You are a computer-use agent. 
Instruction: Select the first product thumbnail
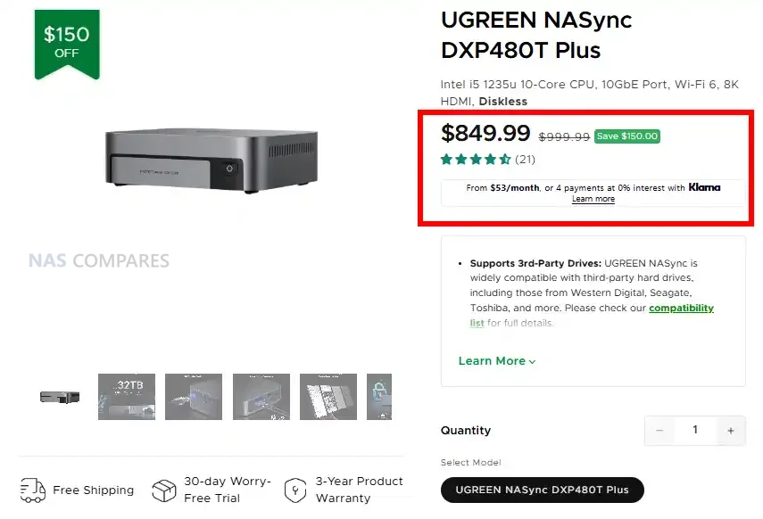point(60,396)
